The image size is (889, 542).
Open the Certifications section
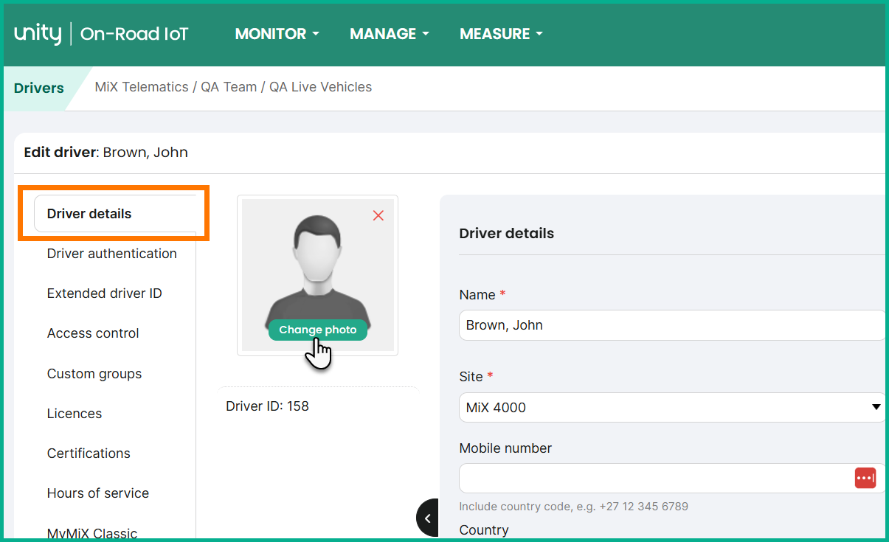[89, 454]
